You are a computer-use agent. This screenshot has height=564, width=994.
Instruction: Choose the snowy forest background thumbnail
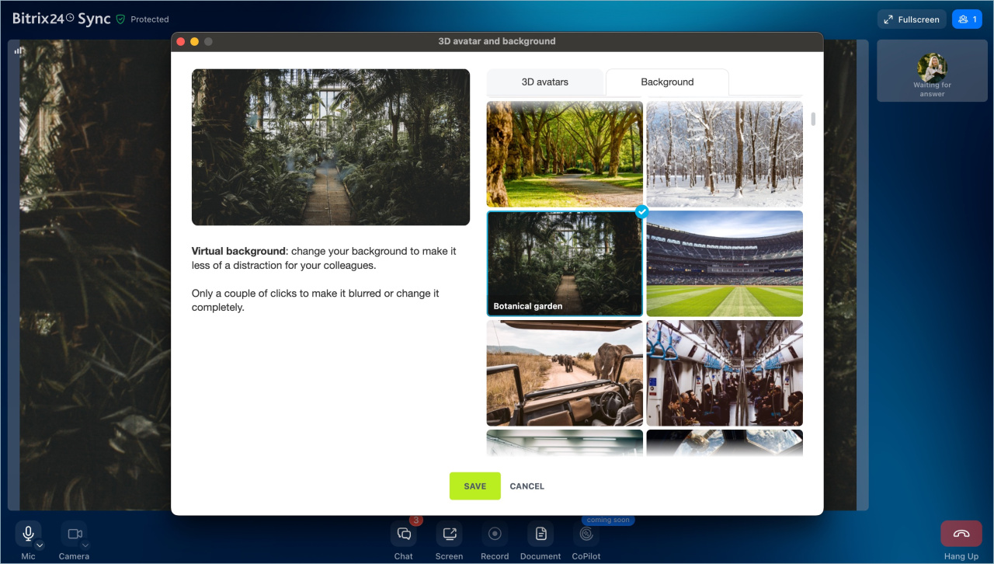pyautogui.click(x=725, y=154)
